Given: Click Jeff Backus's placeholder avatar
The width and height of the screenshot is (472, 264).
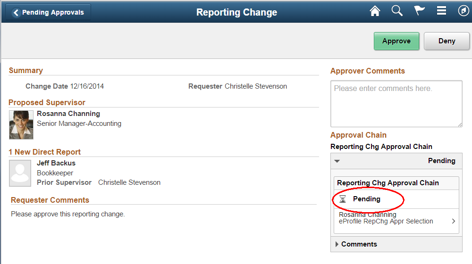Looking at the screenshot, I should point(20,173).
